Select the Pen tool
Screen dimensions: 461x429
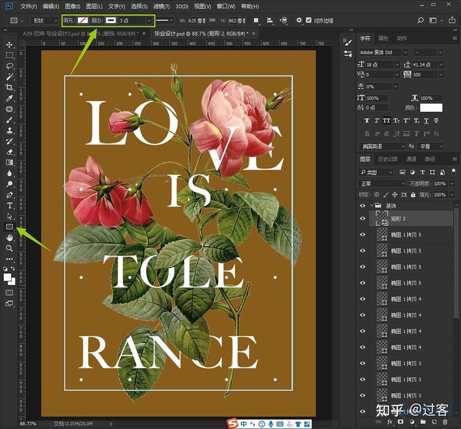coord(10,195)
